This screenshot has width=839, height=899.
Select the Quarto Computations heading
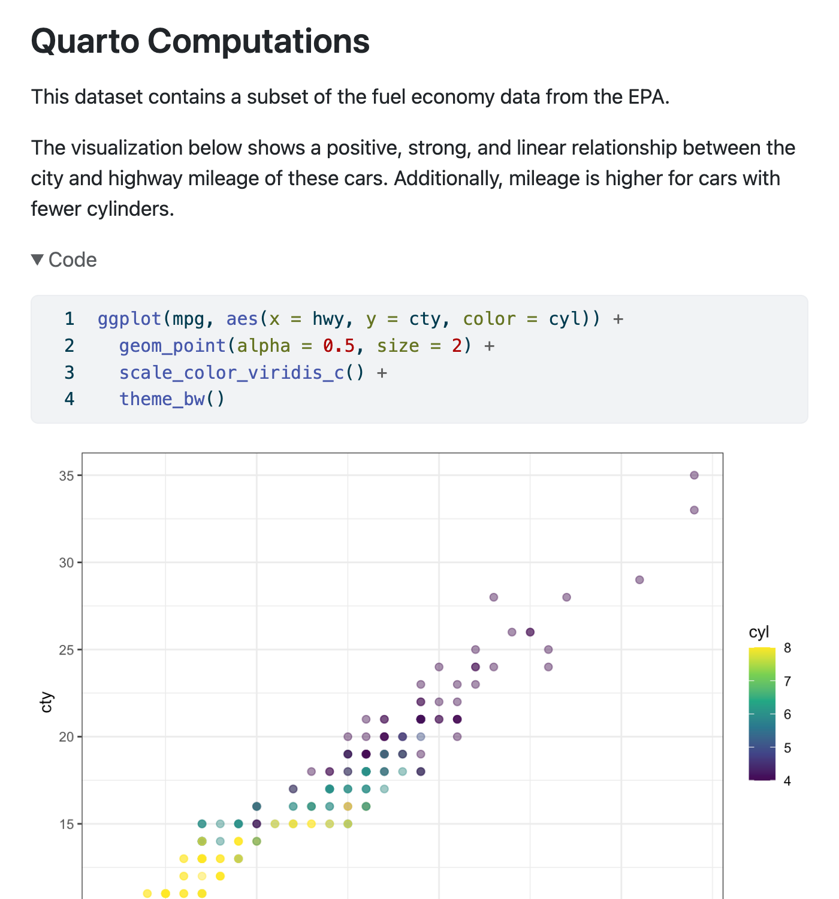click(x=200, y=41)
